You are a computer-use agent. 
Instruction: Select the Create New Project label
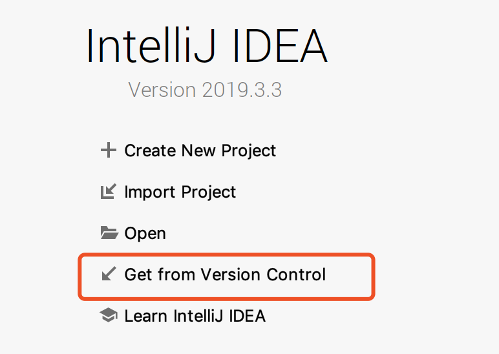pyautogui.click(x=200, y=151)
